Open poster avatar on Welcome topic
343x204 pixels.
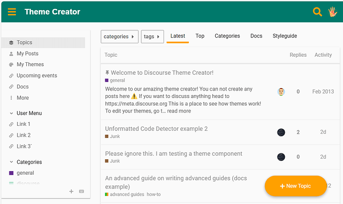[281, 92]
